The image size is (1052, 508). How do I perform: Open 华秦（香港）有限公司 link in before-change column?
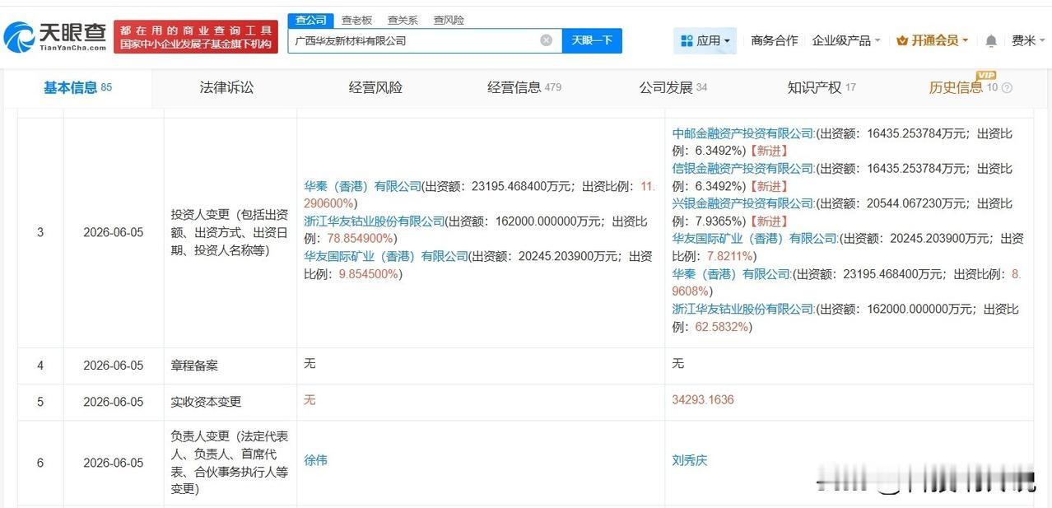pyautogui.click(x=362, y=187)
